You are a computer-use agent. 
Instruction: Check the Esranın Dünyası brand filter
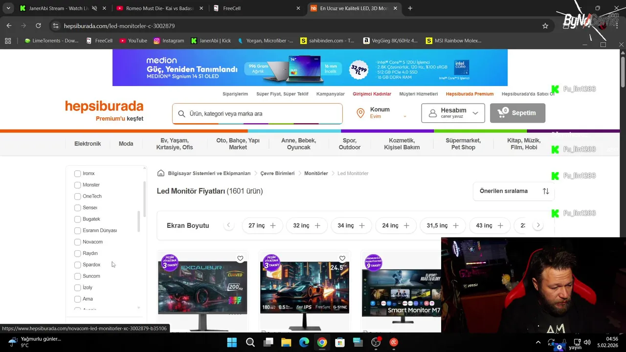pos(77,230)
